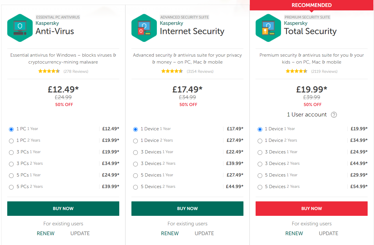Choose Total Security 5 Devices 1 Year plan
This screenshot has height=245, width=374.
click(x=260, y=175)
